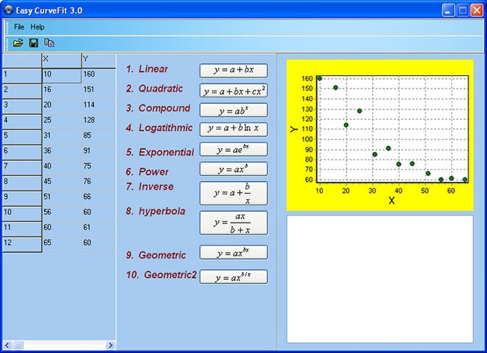Fit with Linear y = a + bx button

(x=233, y=70)
